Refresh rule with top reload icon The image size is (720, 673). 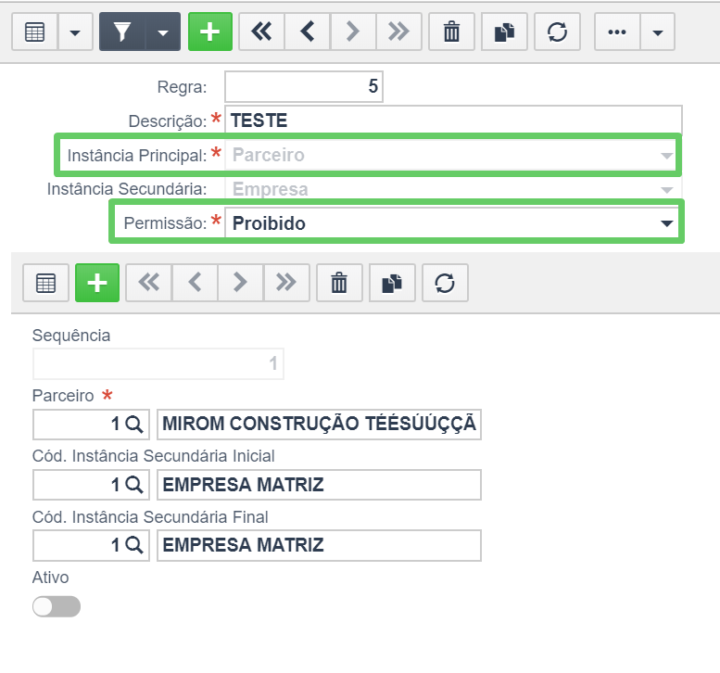557,32
